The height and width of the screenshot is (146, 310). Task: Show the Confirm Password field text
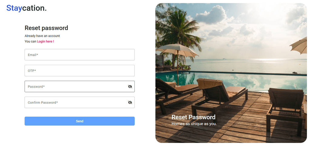coord(130,102)
